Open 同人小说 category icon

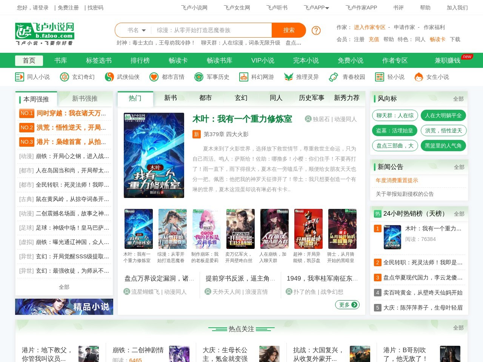click(x=20, y=77)
